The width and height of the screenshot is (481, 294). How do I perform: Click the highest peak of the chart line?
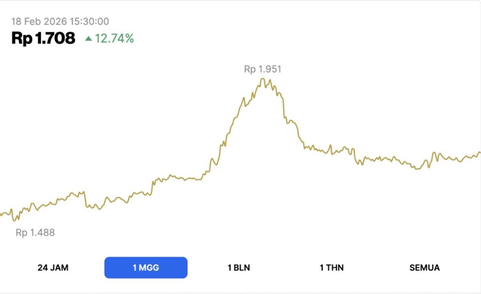[x=263, y=79]
